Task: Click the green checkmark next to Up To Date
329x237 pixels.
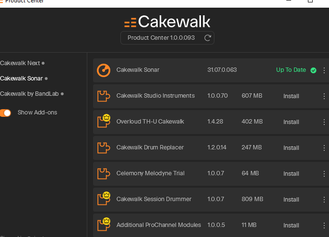Action: point(313,70)
